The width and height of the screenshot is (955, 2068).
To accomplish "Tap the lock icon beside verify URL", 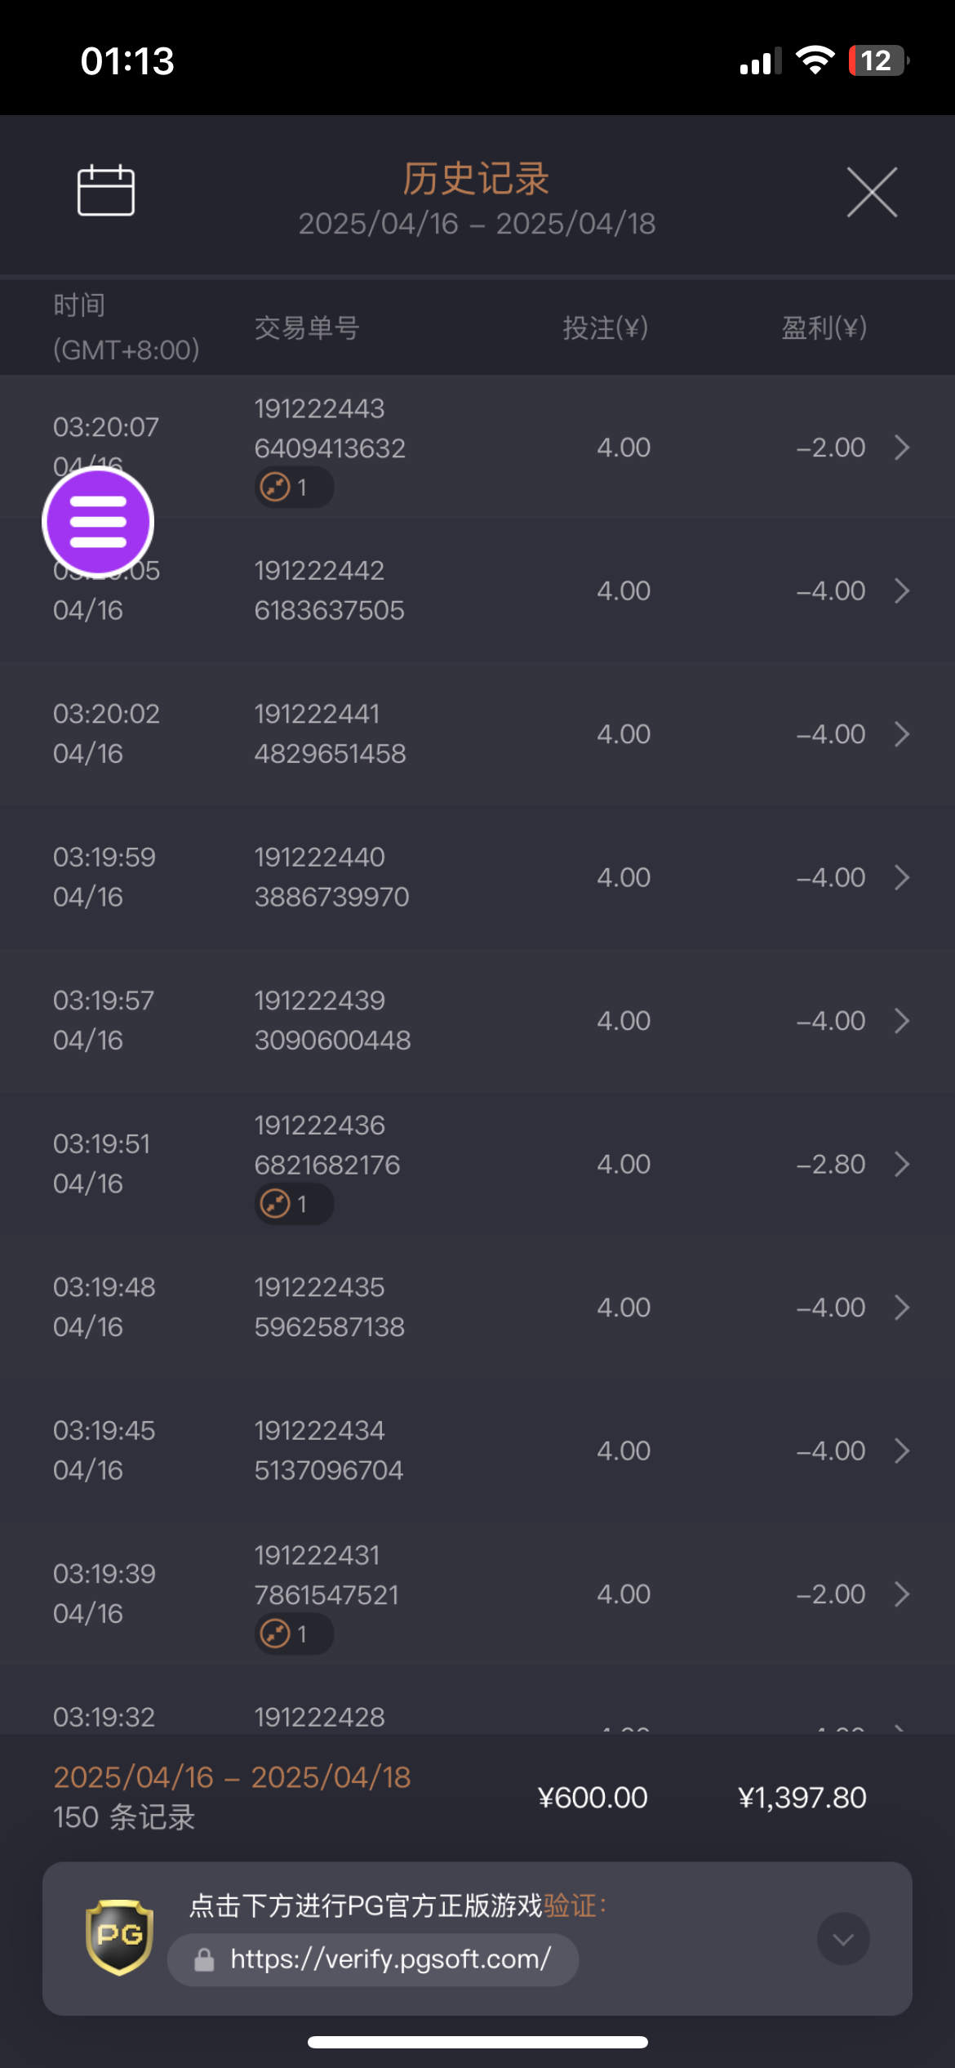I will tap(204, 1959).
